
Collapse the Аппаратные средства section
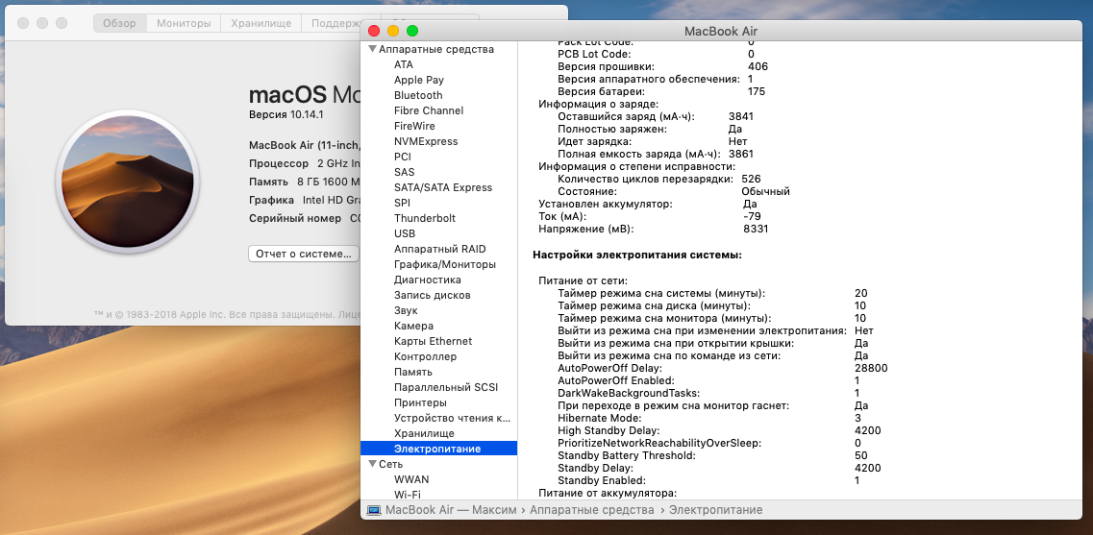click(x=372, y=49)
